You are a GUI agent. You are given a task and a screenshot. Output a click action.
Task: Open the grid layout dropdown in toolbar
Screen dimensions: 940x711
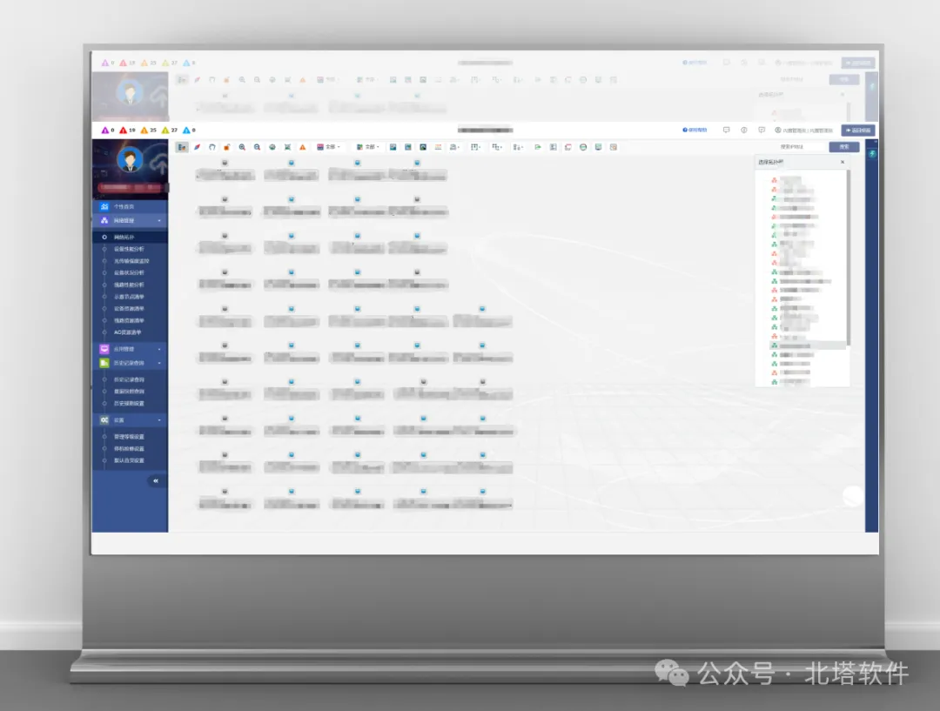[x=475, y=147]
